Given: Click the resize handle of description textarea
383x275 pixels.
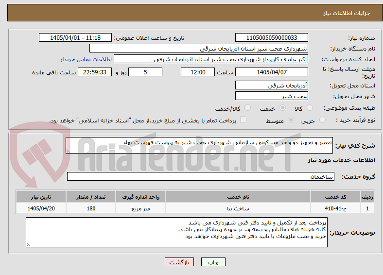Looking at the screenshot, I should 68,151.
